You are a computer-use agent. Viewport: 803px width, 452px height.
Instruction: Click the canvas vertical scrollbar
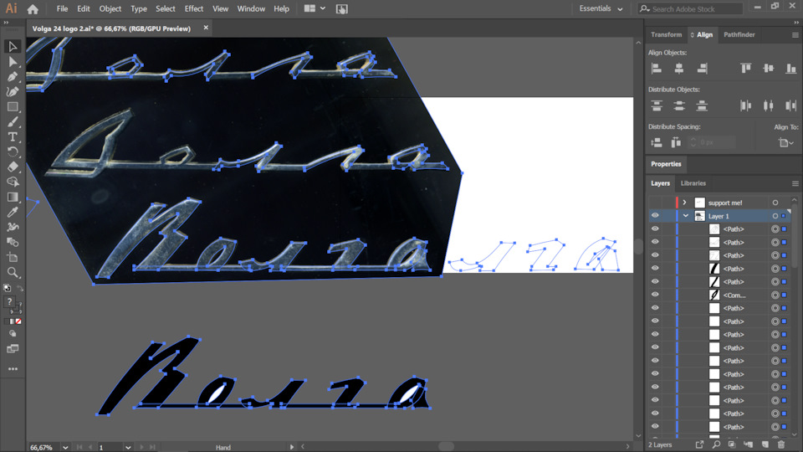[x=638, y=246]
